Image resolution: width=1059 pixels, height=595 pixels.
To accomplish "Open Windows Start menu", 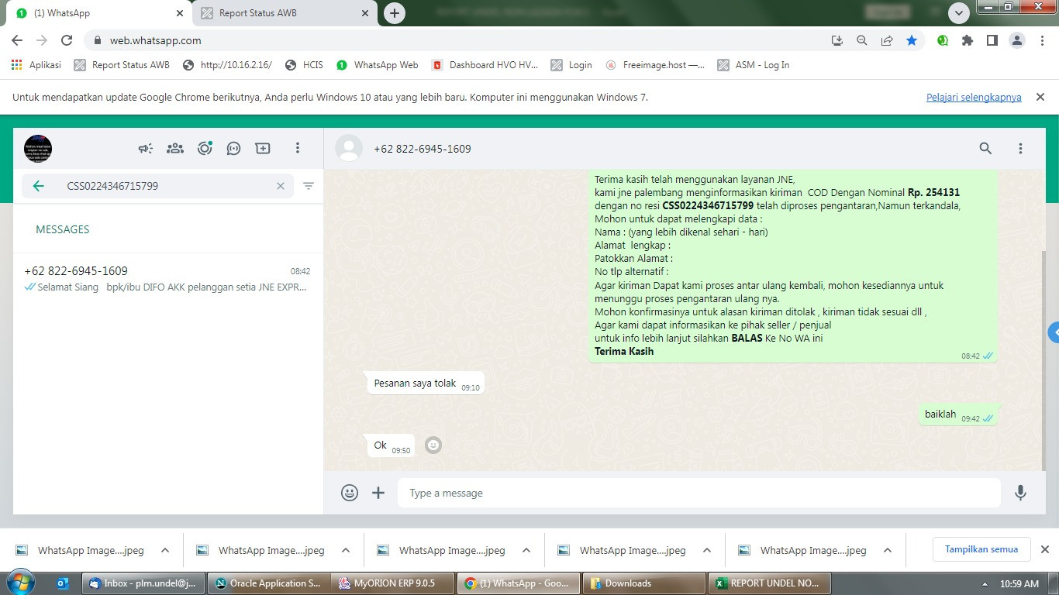I will (x=20, y=583).
